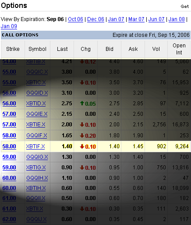The width and height of the screenshot is (191, 225).
Task: Open the GQQIG.X symbol link
Action: [37, 157]
